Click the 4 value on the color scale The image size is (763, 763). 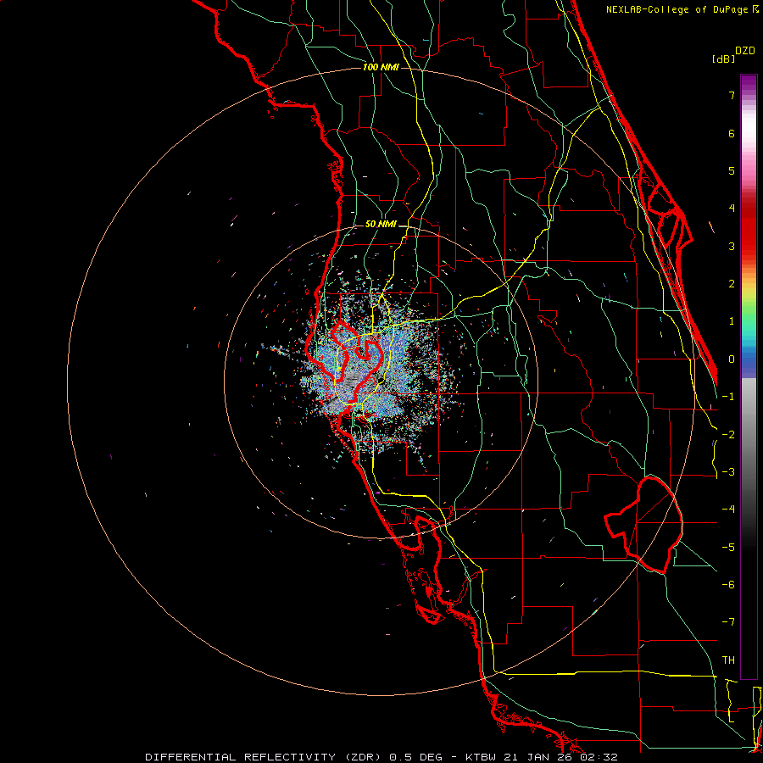(732, 209)
